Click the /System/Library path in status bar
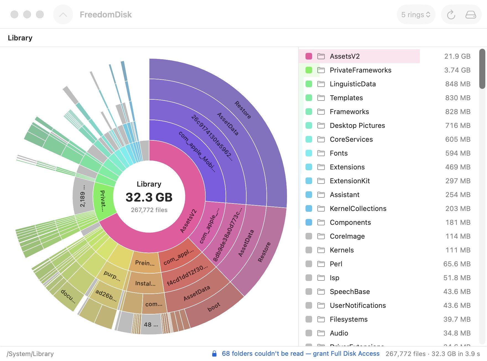 click(x=30, y=354)
